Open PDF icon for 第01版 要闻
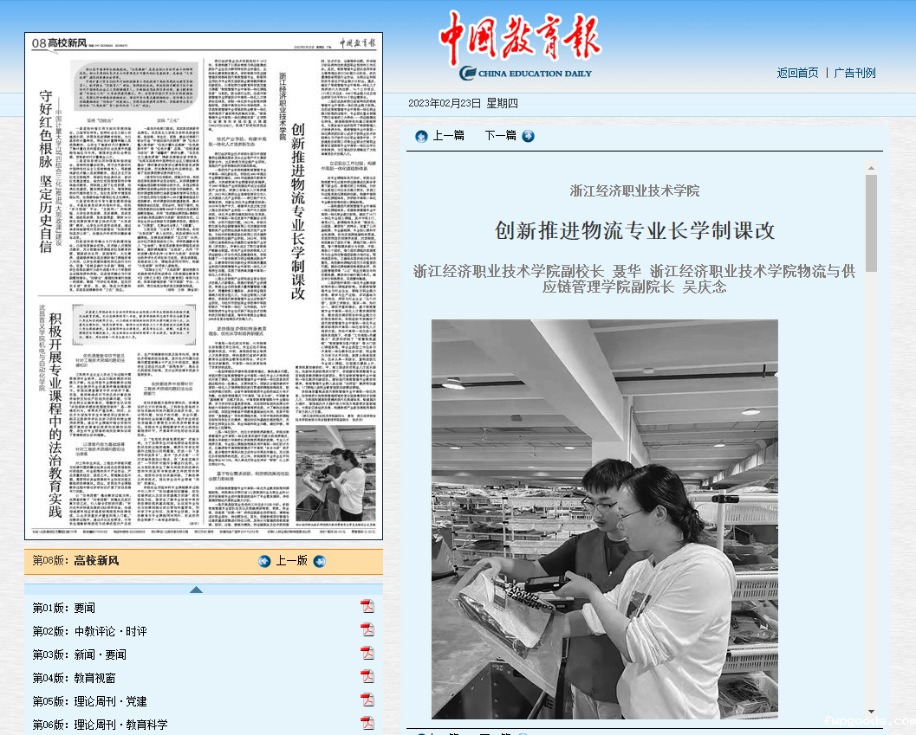 367,606
